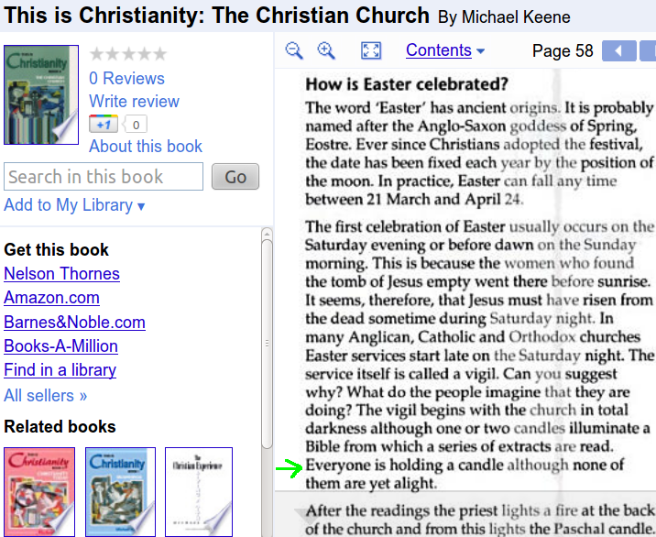Go to the next page arrow
The image size is (656, 537).
648,50
